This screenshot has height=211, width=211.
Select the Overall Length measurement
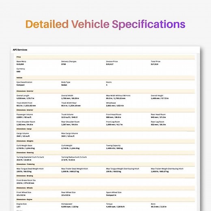coord(25,98)
